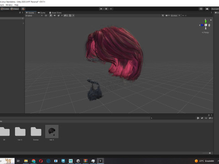Open WinRAR from the taskbar
219x164 pixels.
[x=85, y=161]
